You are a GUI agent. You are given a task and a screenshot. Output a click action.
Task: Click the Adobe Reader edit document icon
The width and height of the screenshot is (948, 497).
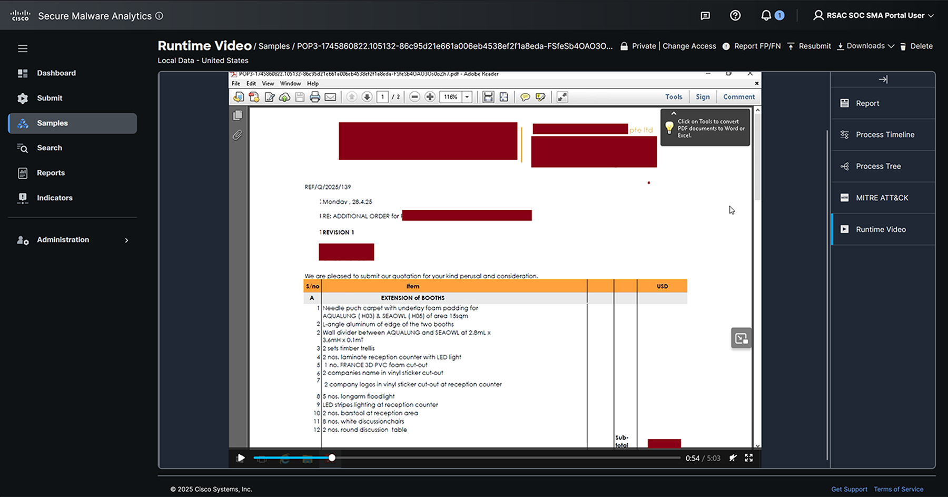pos(270,97)
